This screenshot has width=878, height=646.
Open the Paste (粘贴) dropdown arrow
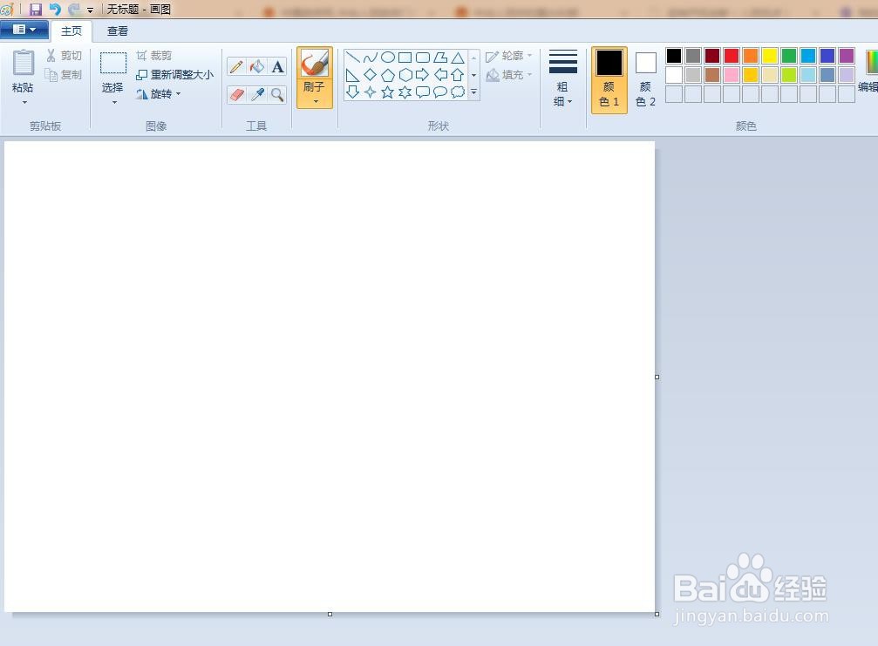(x=24, y=103)
